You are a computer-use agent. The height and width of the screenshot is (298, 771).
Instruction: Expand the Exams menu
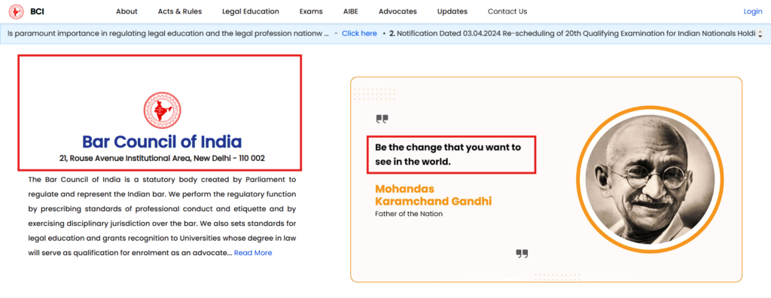coord(311,11)
